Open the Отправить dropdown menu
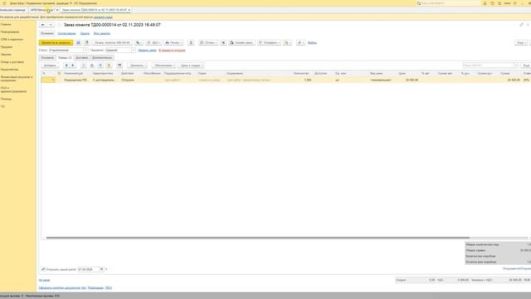The width and height of the screenshot is (531, 299). (269, 42)
